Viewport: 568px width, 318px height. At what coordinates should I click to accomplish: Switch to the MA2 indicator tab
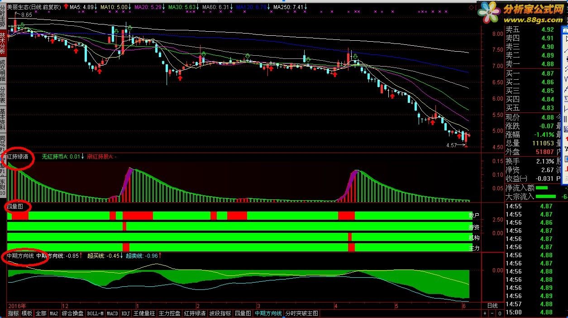(54, 313)
